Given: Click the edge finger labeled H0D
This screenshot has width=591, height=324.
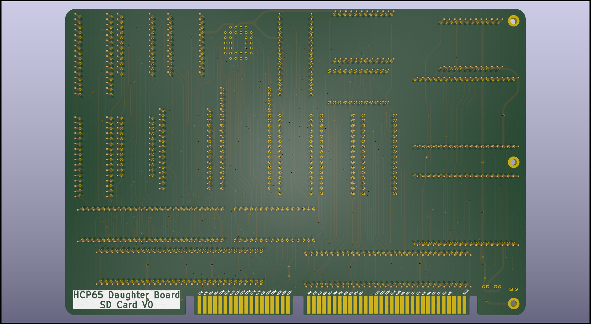Looking at the screenshot, I should point(309,305).
